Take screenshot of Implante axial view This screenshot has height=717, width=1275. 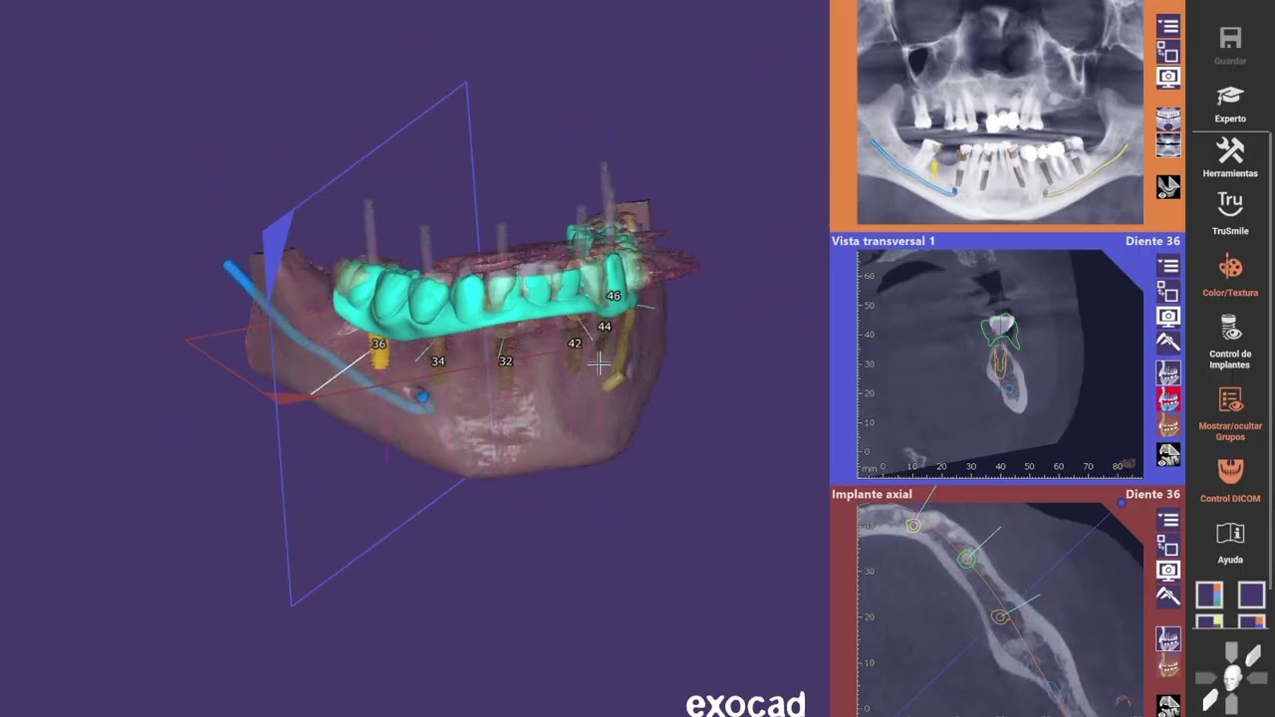coord(1168,571)
